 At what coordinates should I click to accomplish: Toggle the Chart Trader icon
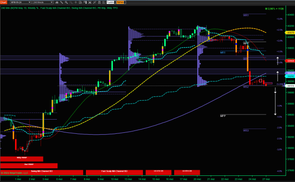(85, 2)
